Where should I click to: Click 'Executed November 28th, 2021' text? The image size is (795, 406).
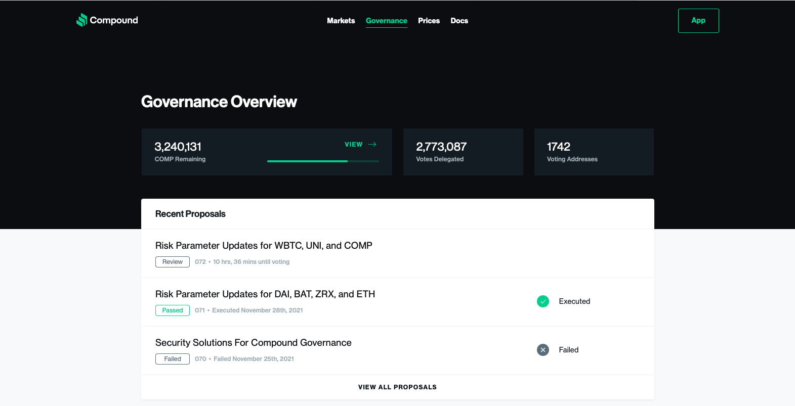(258, 310)
